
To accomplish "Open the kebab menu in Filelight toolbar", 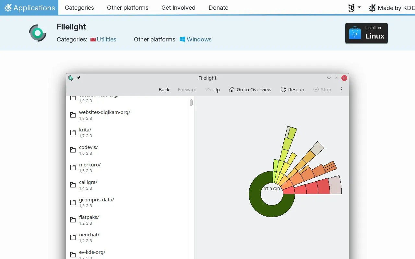I will coord(342,90).
